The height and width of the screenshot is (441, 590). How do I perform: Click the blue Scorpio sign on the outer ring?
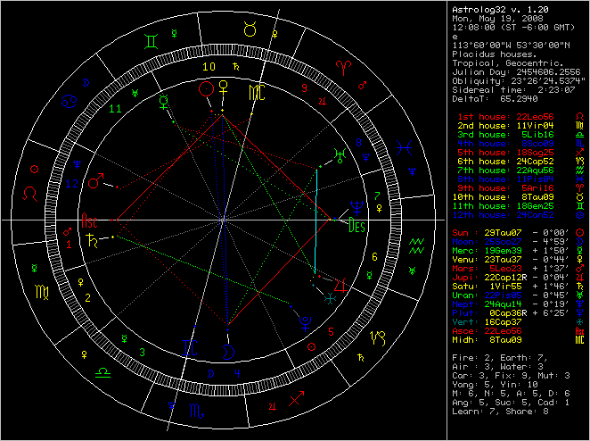pos(194,411)
